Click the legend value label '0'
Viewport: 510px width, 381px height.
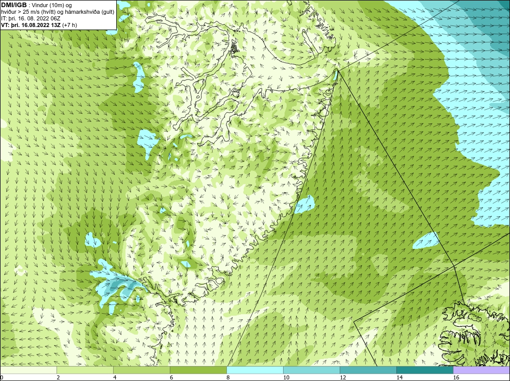click(2, 377)
